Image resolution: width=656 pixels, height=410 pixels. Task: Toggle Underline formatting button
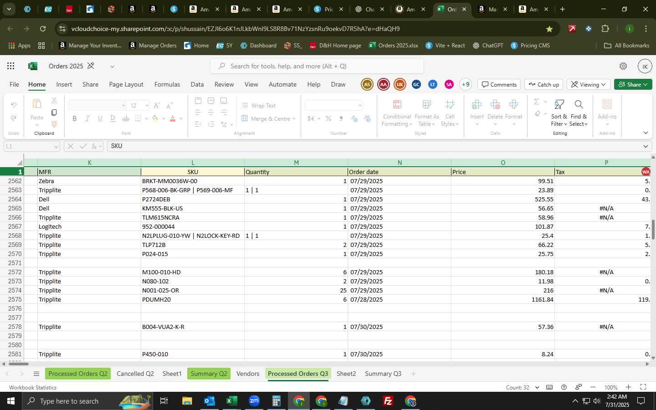(100, 118)
